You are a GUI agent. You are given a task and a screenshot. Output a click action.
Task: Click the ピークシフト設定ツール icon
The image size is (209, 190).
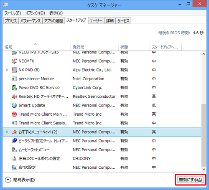[14, 141]
